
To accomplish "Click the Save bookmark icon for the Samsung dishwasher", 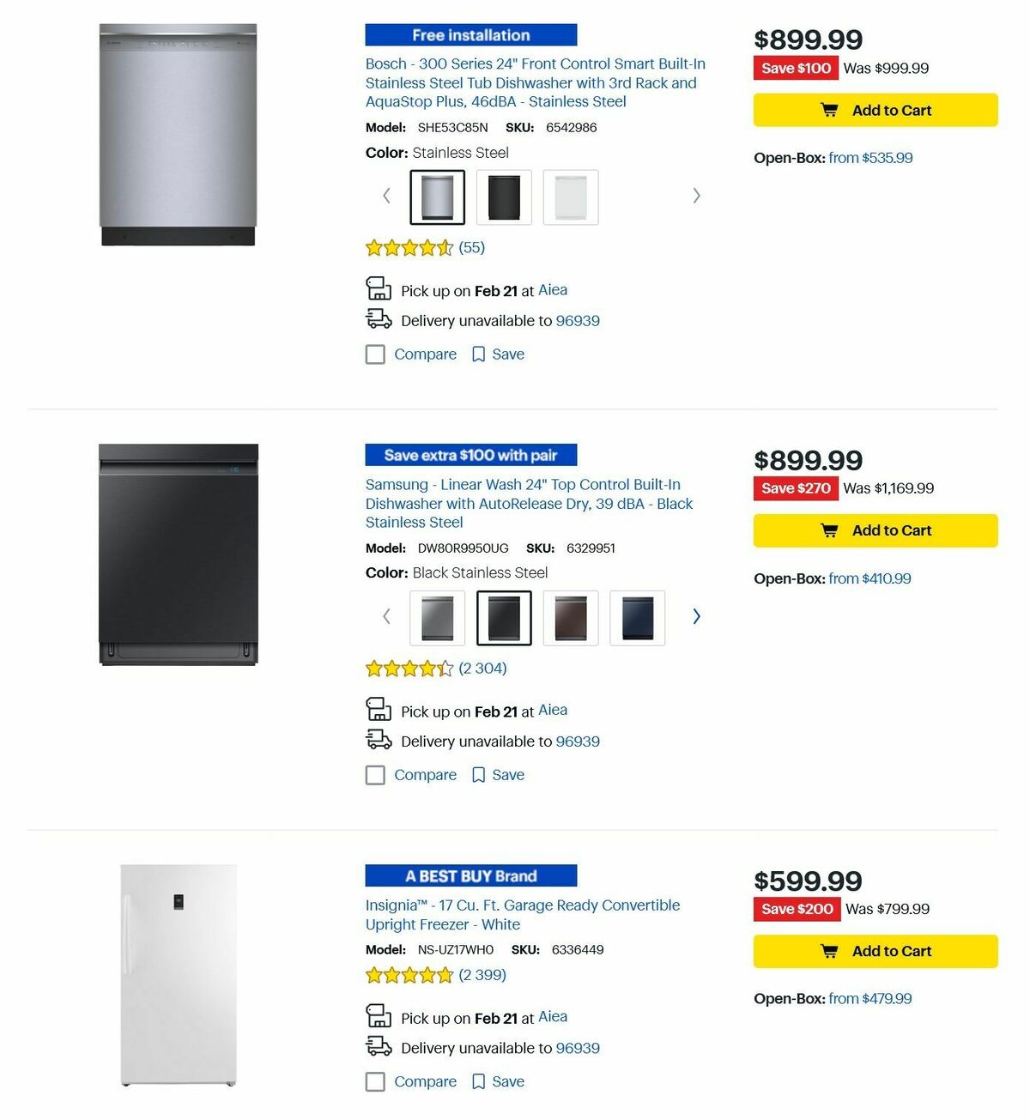I will [478, 774].
